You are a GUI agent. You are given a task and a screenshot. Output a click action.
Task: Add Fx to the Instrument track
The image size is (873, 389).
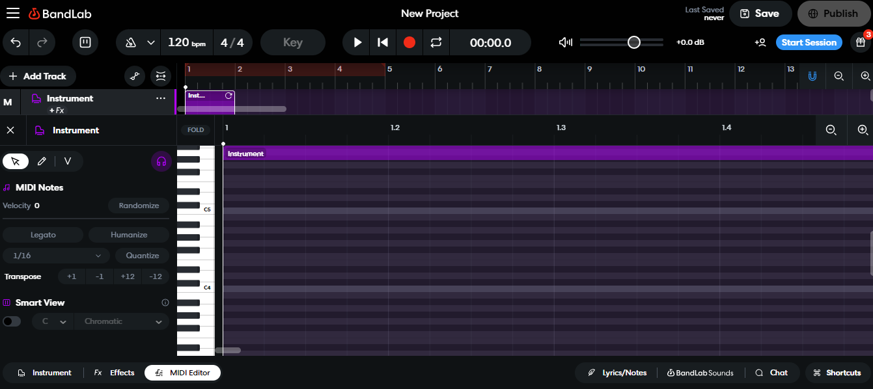point(57,111)
